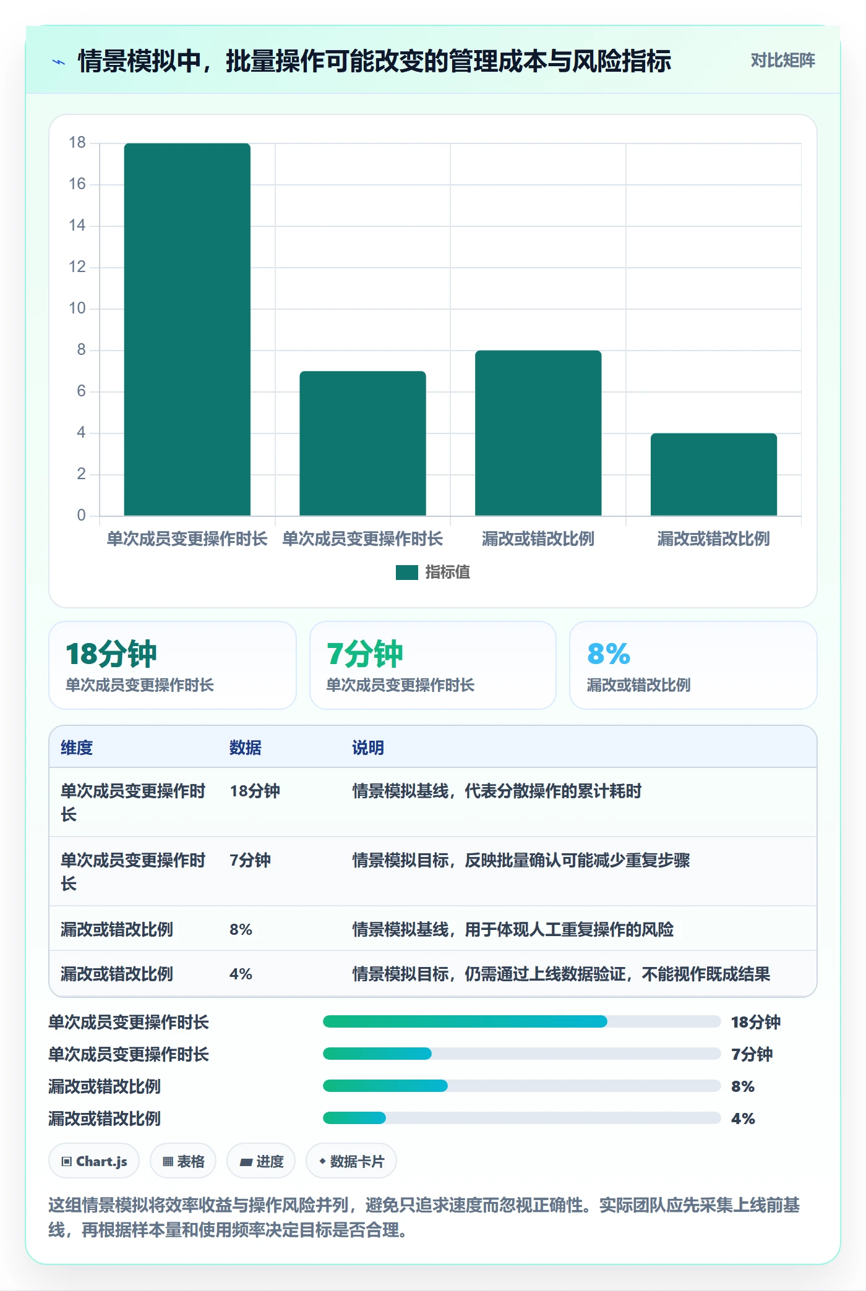
Task: Click the 维度 table column header
Action: point(77,748)
